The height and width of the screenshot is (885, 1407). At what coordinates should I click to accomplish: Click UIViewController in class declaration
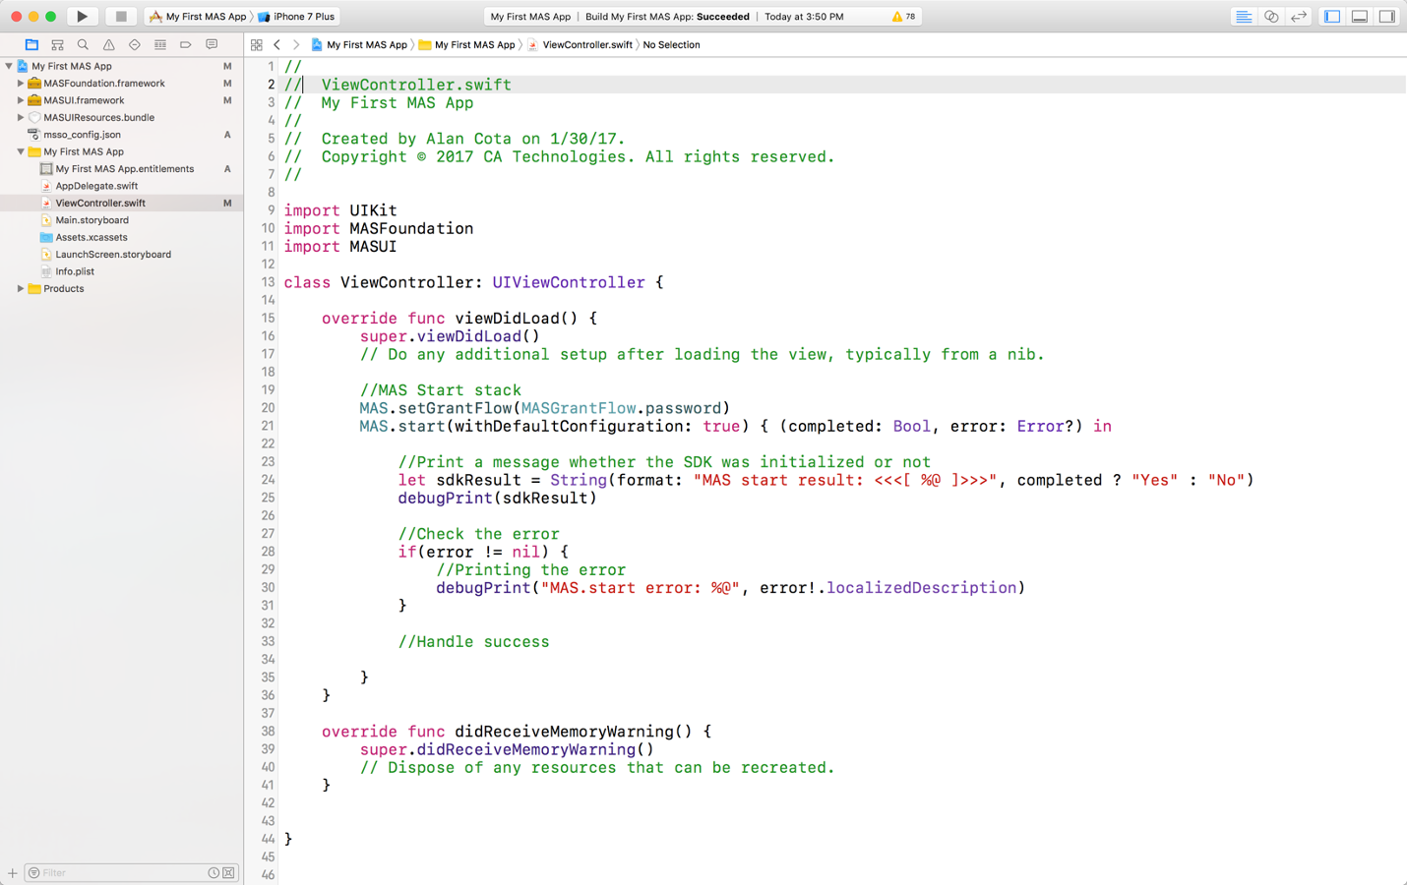(x=569, y=283)
